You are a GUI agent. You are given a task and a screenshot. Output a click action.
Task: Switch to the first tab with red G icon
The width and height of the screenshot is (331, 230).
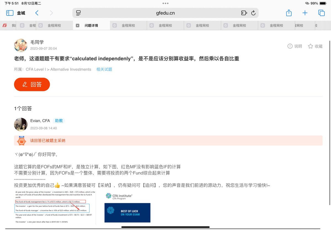pyautogui.click(x=8, y=25)
